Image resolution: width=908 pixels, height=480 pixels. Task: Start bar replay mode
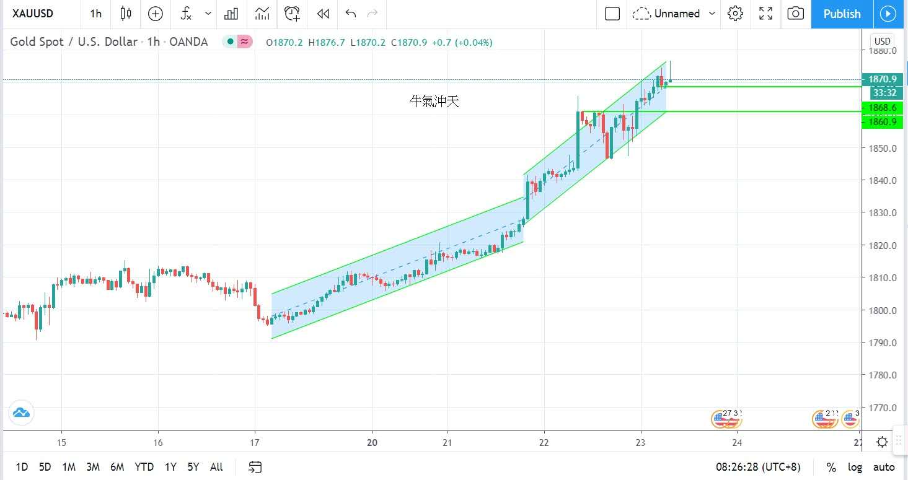pos(322,14)
